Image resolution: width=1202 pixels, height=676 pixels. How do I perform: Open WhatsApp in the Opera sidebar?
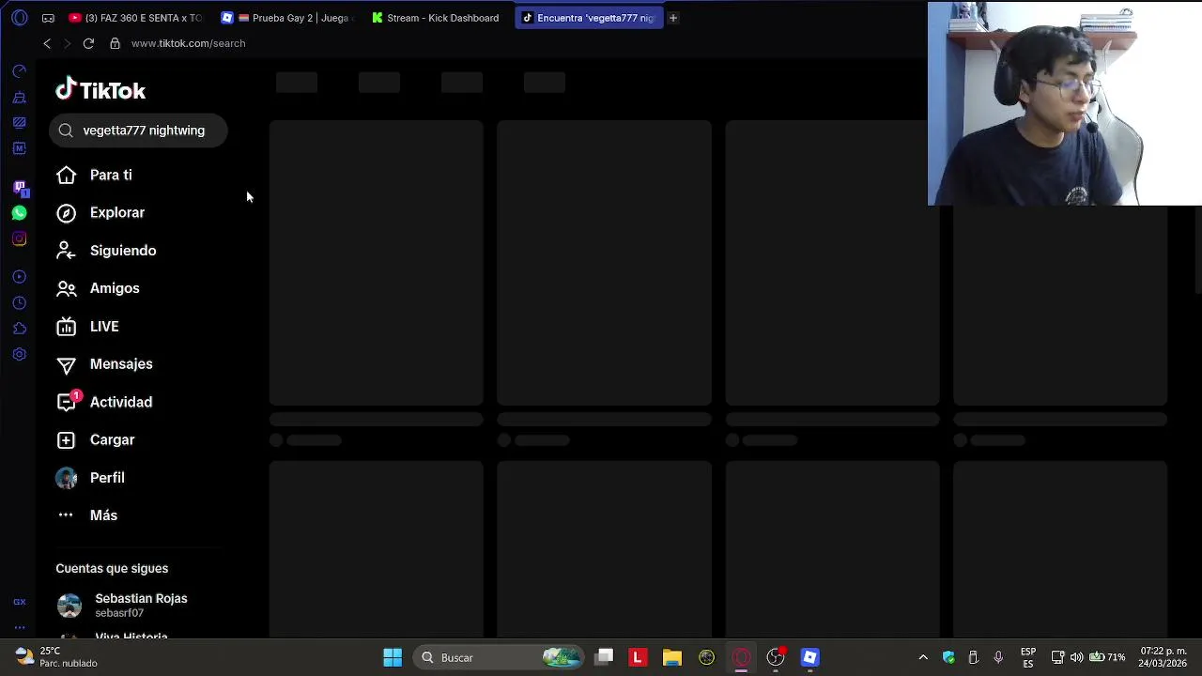19,213
